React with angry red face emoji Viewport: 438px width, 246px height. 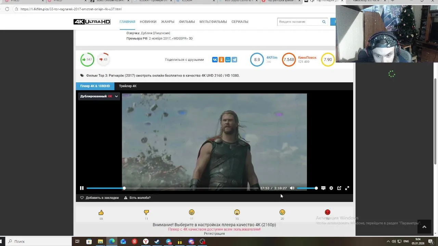click(327, 213)
